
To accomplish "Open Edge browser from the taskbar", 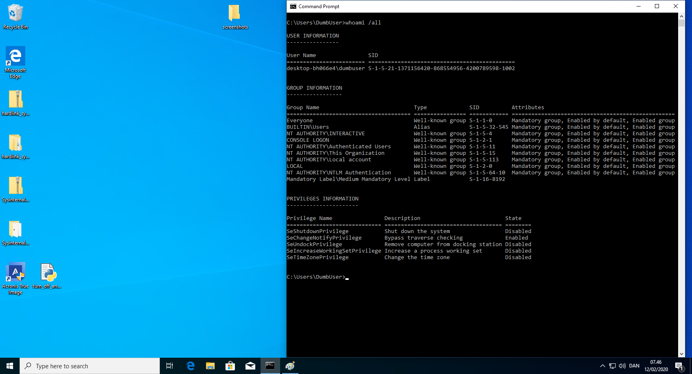I will [190, 366].
